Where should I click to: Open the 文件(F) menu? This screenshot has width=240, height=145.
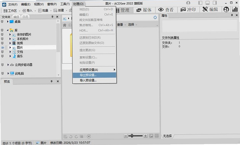click(13, 4)
